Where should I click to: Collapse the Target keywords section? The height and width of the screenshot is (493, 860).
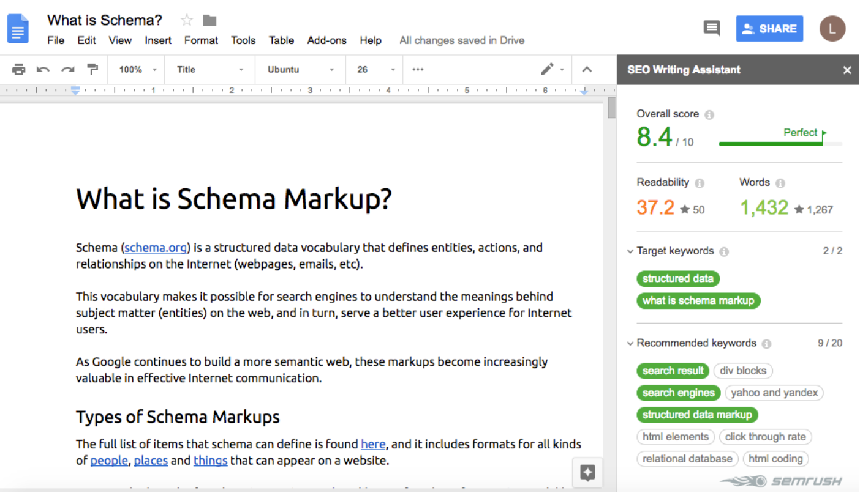coord(630,251)
